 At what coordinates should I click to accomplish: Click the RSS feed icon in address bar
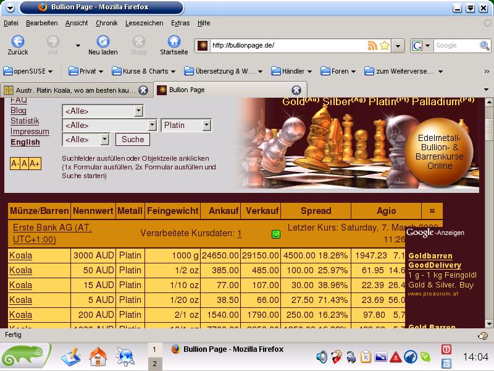pos(372,46)
